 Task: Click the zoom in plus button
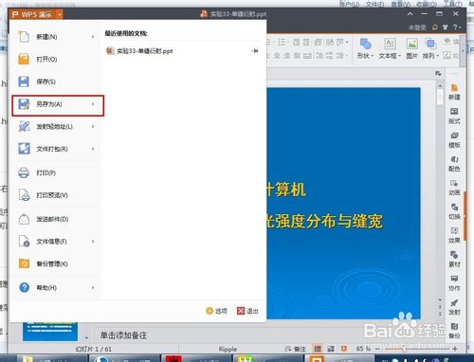tap(454, 349)
